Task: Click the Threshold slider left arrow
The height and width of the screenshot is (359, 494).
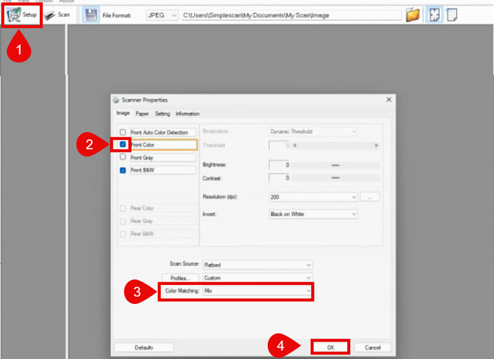Action: (294, 146)
